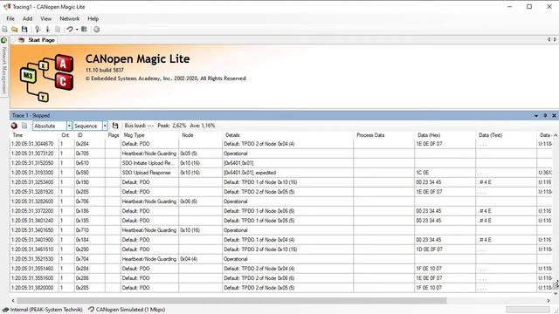Select the SDO Upload Response row
Screen dimensions: 559x314
pyautogui.click(x=281, y=173)
